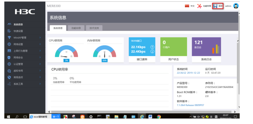Click the 用户状态 card label
253x124 pixels.
point(173,59)
